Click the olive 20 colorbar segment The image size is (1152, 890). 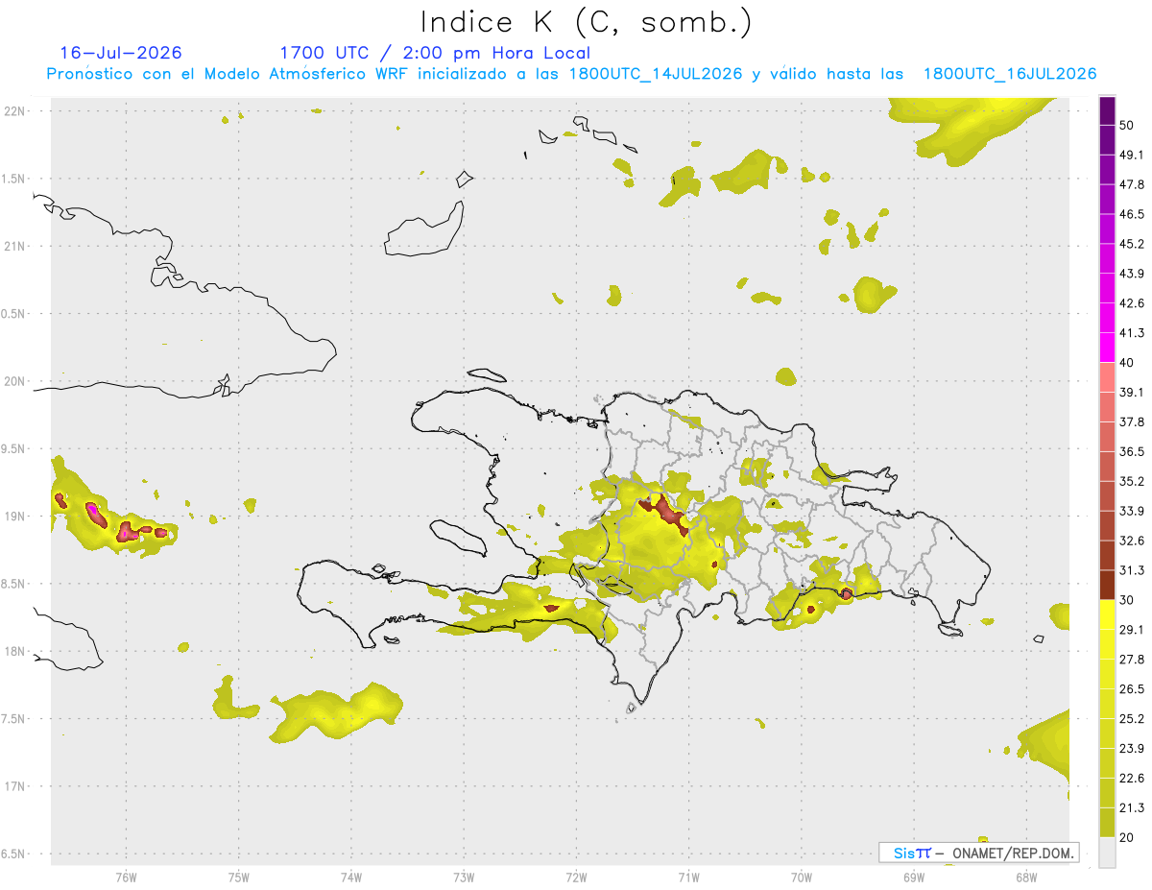click(1107, 822)
